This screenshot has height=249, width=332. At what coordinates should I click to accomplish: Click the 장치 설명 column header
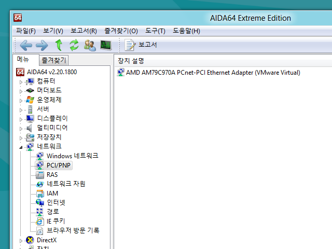click(131, 61)
